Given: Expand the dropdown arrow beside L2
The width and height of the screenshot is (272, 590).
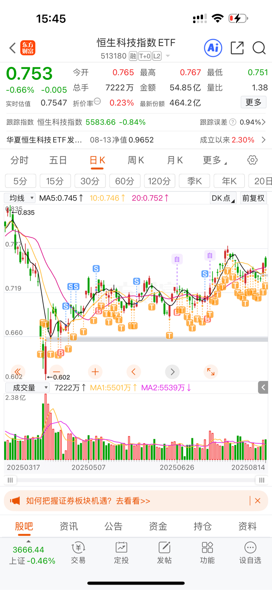Looking at the screenshot, I should click(x=168, y=56).
